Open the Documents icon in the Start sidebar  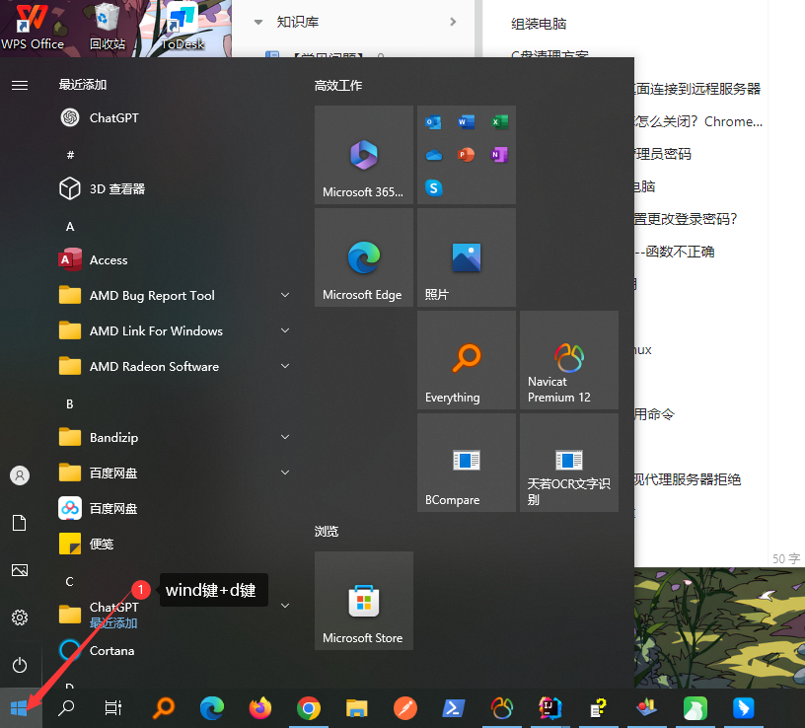(20, 523)
